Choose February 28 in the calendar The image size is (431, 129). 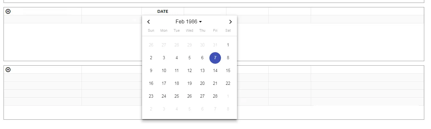pyautogui.click(x=215, y=96)
